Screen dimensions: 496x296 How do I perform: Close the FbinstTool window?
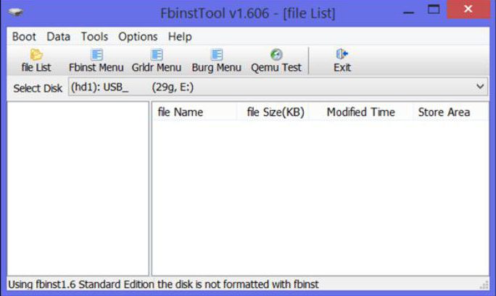[x=468, y=9]
